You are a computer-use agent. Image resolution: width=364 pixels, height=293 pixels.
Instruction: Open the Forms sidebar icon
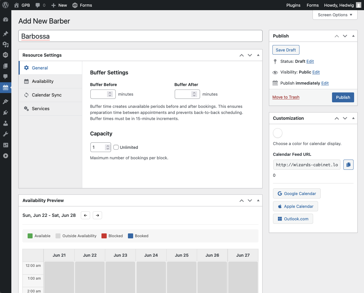click(6, 55)
